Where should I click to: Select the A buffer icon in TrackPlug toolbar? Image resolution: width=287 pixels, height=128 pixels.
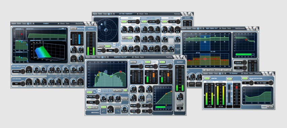coord(103,57)
